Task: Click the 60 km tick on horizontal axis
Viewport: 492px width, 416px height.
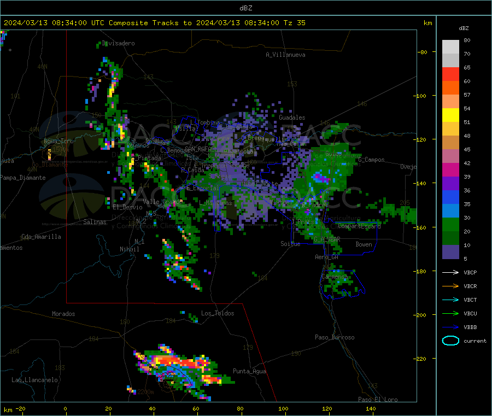Action: tap(196, 408)
